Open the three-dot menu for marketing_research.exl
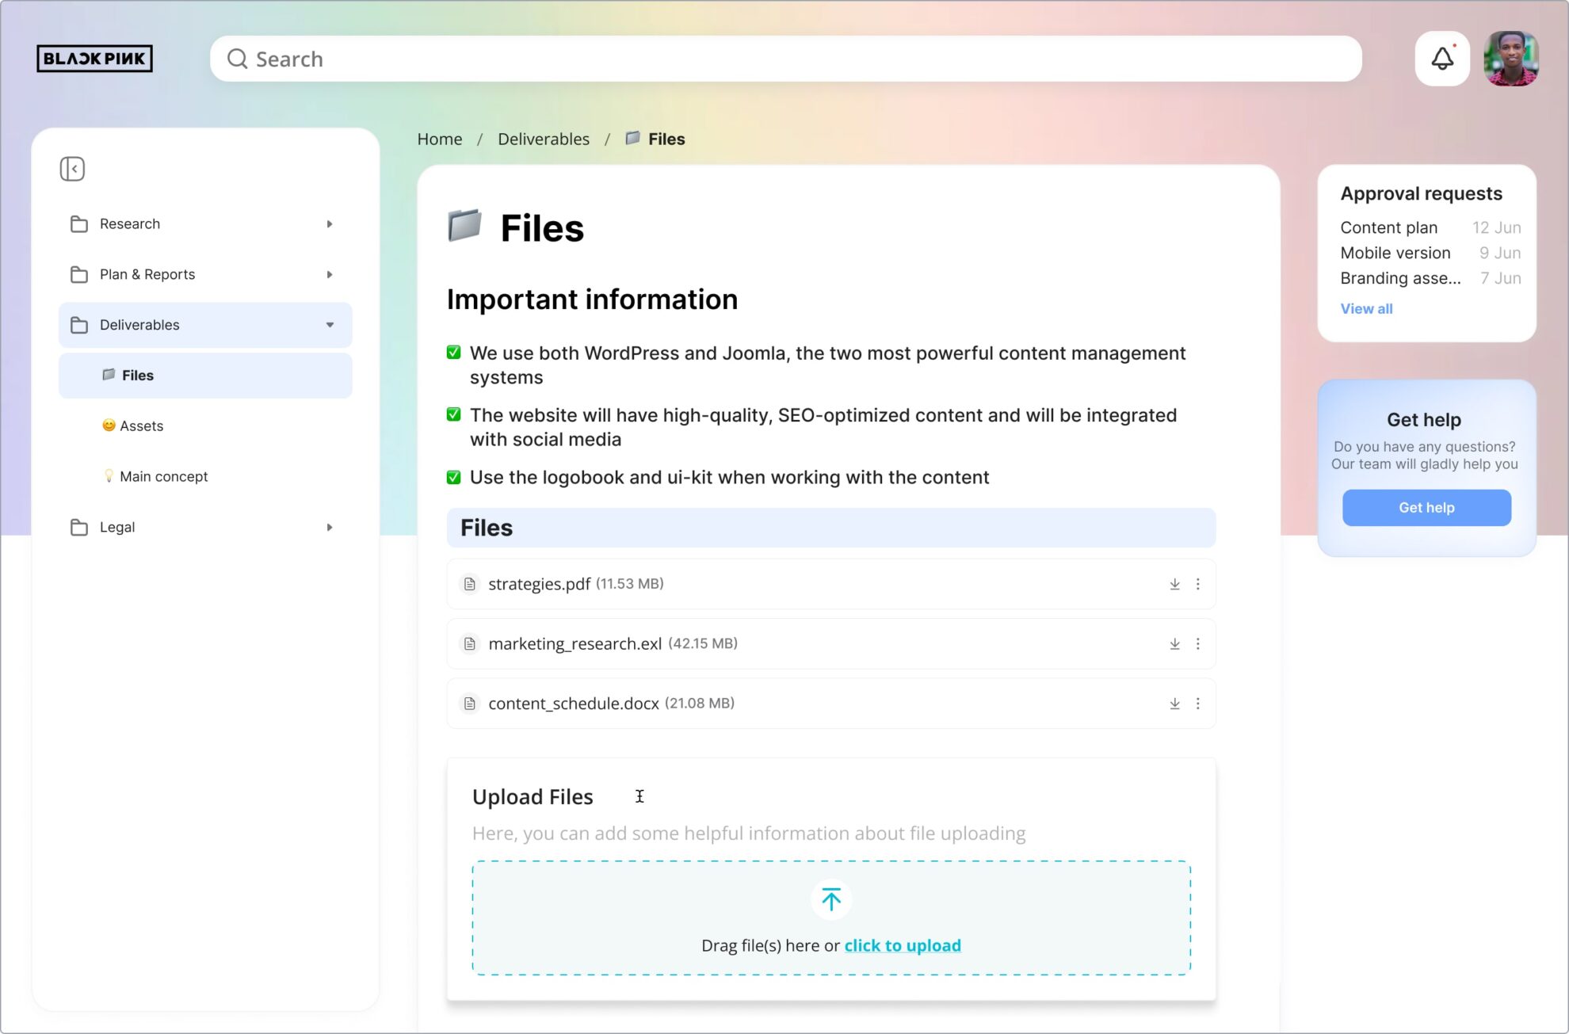The image size is (1569, 1034). (1198, 643)
